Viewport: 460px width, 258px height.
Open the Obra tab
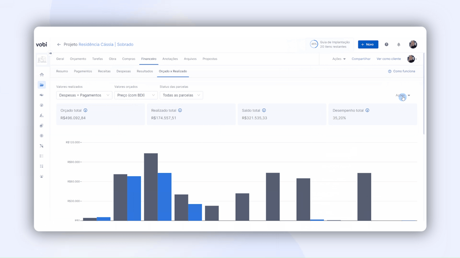coord(112,59)
